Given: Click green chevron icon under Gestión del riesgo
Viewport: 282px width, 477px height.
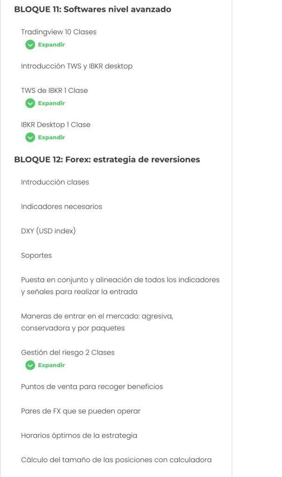Looking at the screenshot, I should [x=30, y=365].
